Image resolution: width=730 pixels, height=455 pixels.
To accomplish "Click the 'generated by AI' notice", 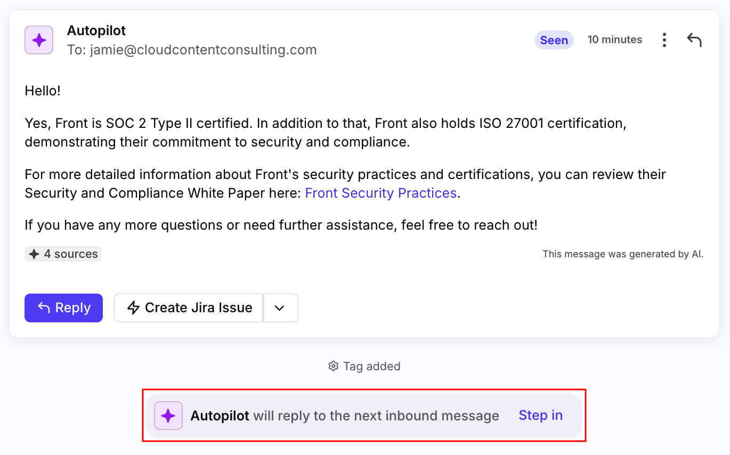I will click(622, 254).
